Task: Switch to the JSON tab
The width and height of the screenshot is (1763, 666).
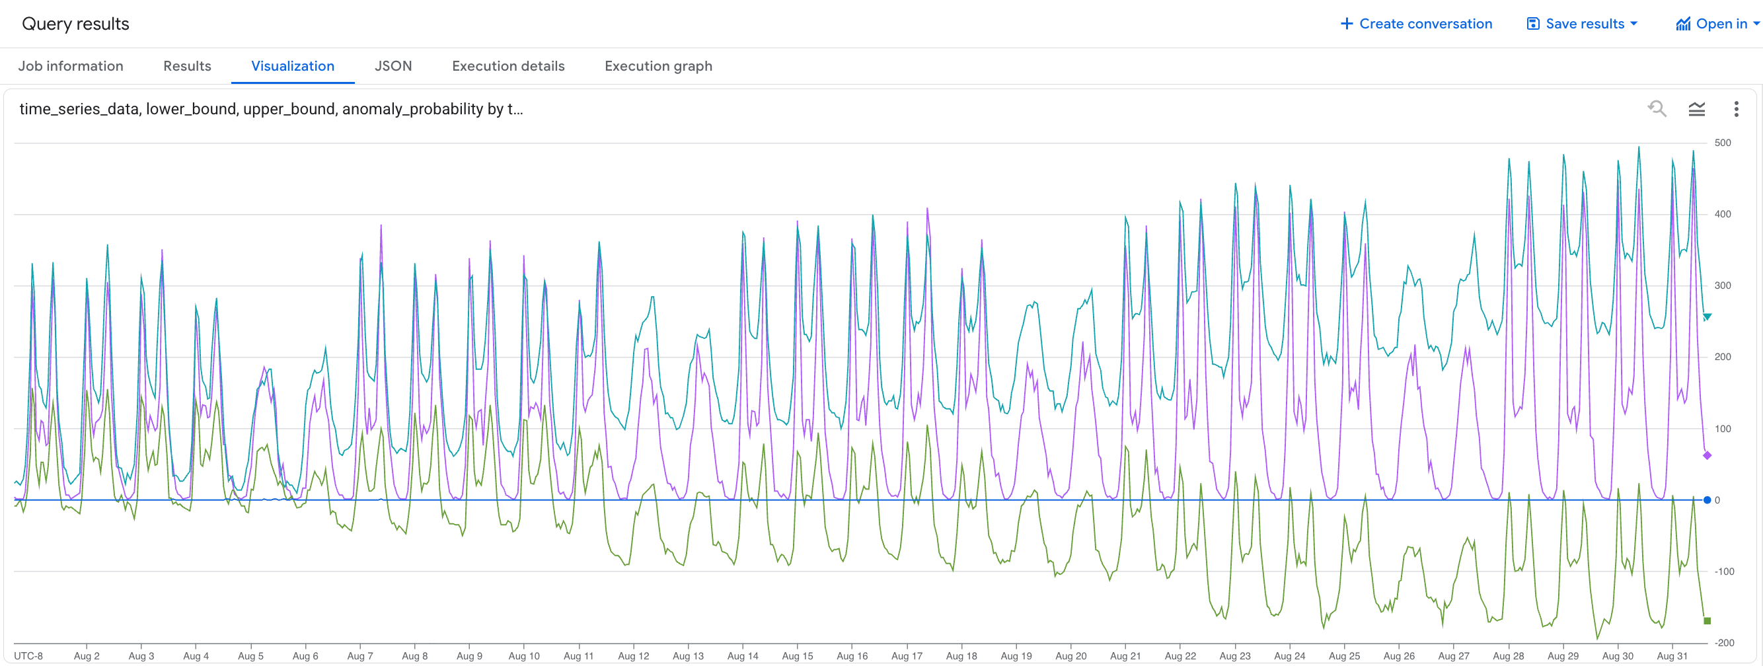Action: tap(394, 65)
